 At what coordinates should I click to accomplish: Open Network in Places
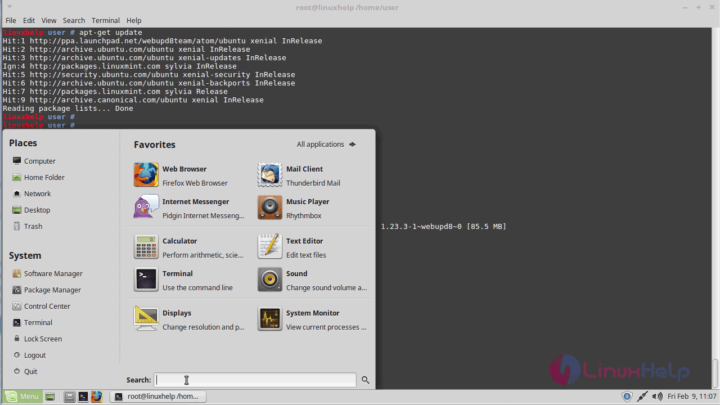[32, 193]
